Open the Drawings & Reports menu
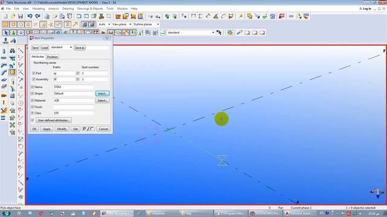The image size is (387, 217). 90,8
